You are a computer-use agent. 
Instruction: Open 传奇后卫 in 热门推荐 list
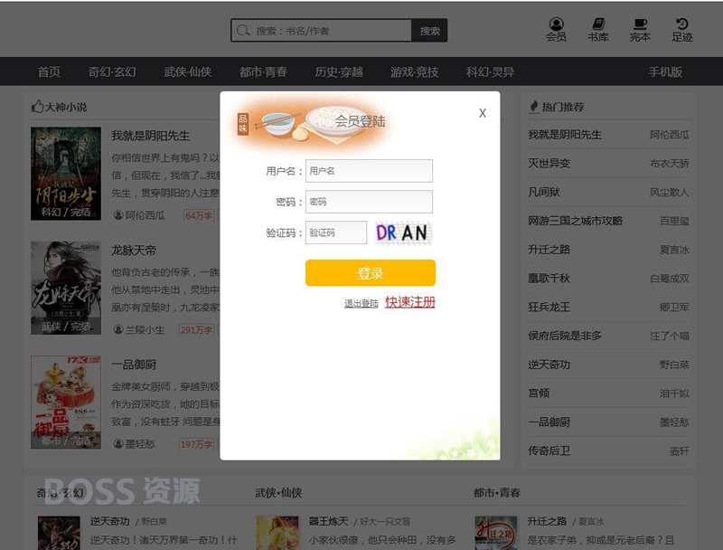coord(549,450)
